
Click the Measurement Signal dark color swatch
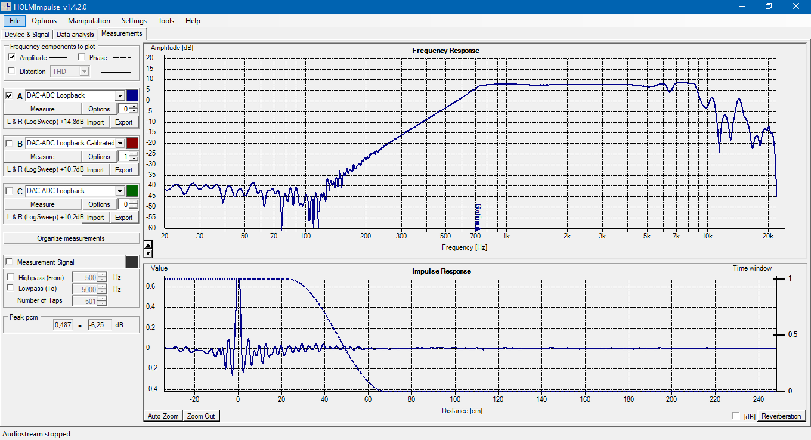[x=132, y=262]
